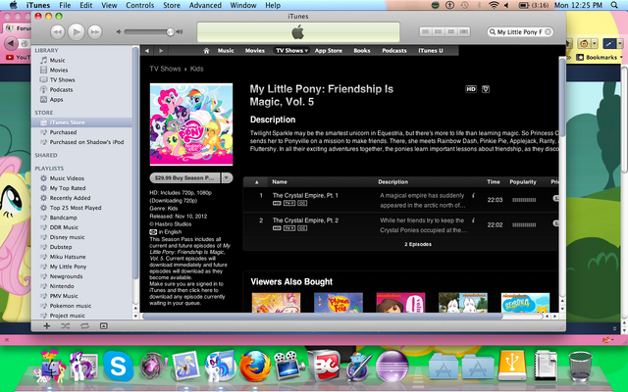628x392 pixels.
Task: Open the Phineas and Ferb thumbnail
Action: click(x=339, y=303)
